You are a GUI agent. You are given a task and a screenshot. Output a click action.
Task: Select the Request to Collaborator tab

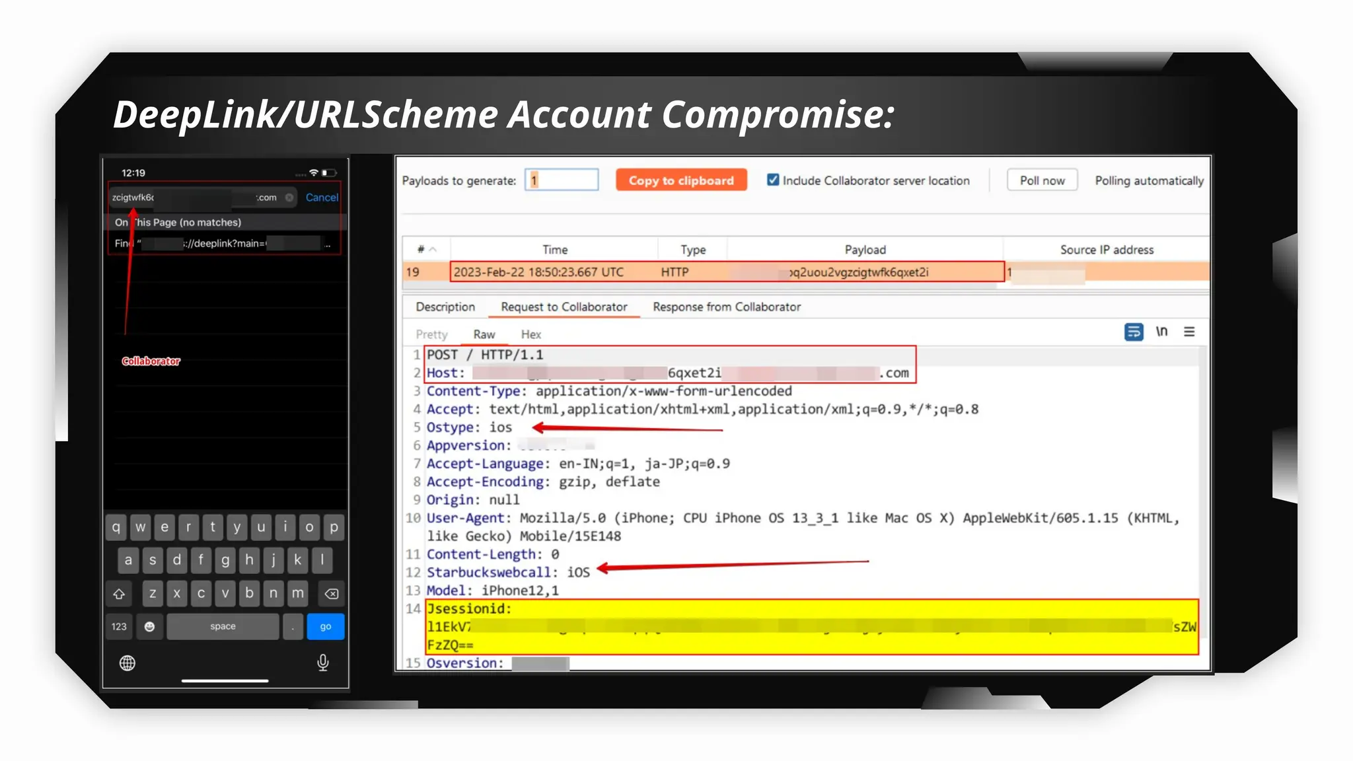coord(564,307)
